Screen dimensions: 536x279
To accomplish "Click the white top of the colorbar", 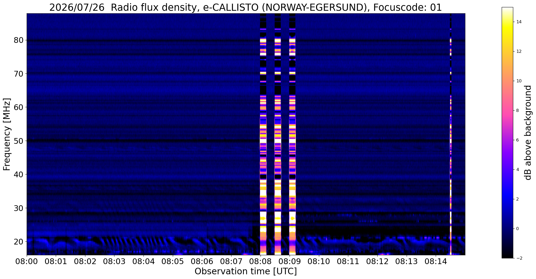I will [507, 10].
